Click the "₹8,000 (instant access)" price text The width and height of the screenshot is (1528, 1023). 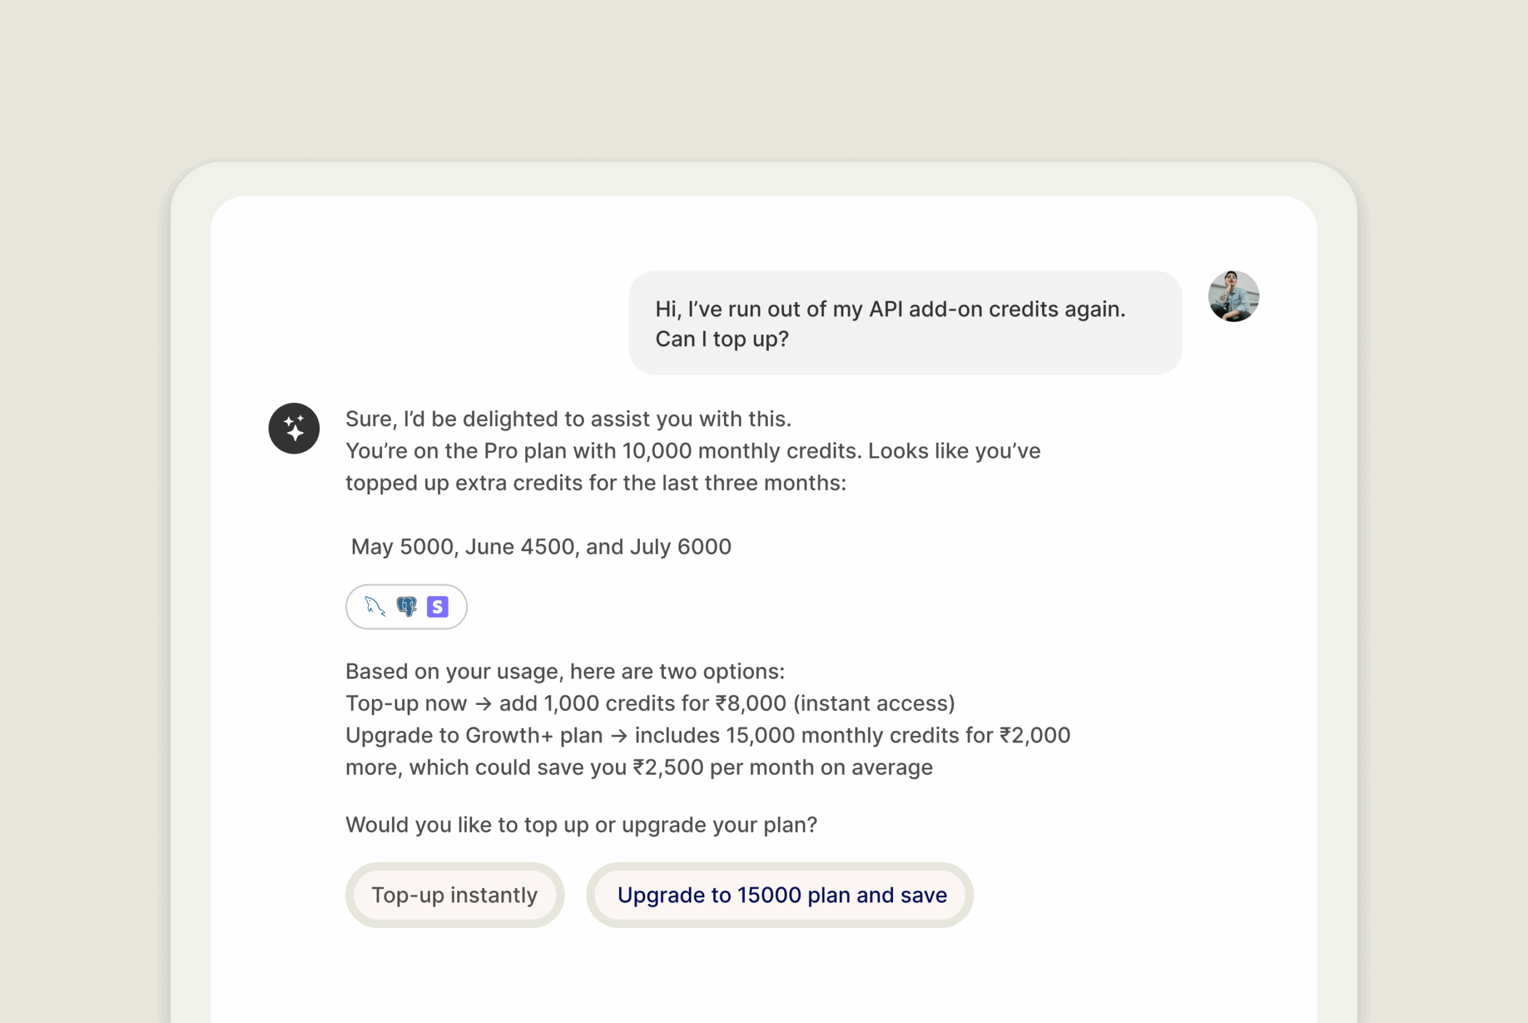click(x=835, y=703)
